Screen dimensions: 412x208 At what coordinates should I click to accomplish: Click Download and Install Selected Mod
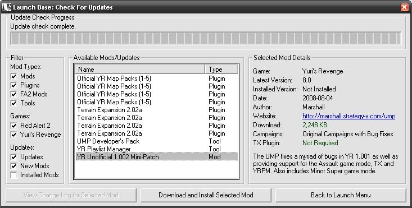click(x=206, y=195)
